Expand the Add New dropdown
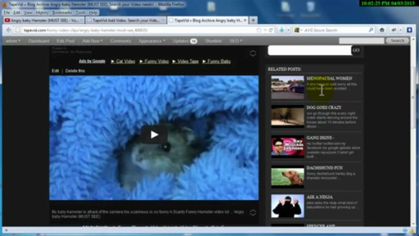This screenshot has width=419, height=236. tap(92, 41)
